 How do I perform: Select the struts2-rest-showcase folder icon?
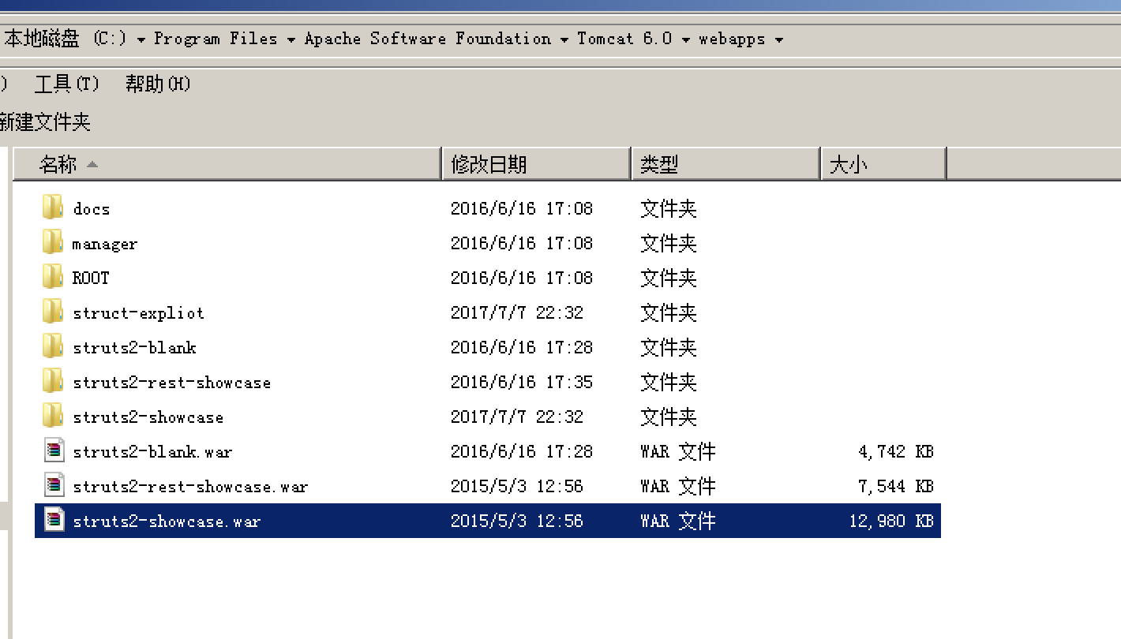(x=53, y=382)
